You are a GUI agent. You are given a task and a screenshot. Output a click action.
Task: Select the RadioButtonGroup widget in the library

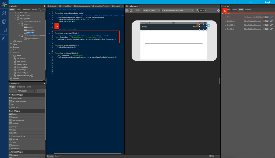tap(19, 136)
